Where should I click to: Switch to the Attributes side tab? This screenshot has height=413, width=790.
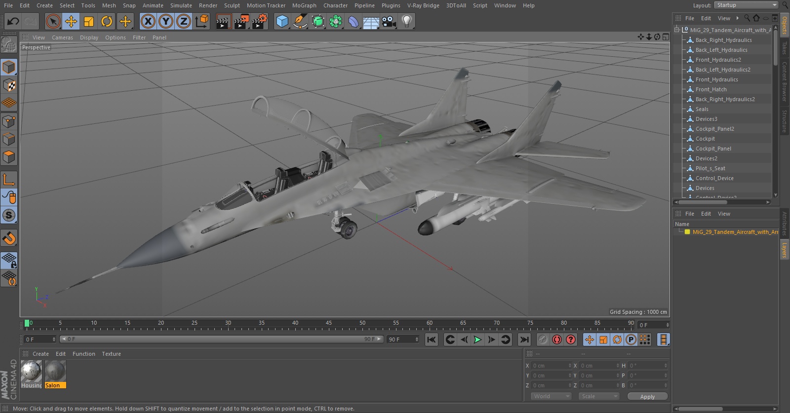tap(785, 223)
